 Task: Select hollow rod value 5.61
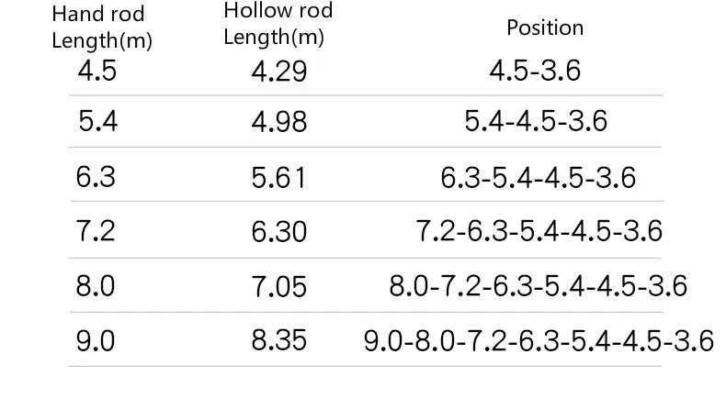(278, 178)
